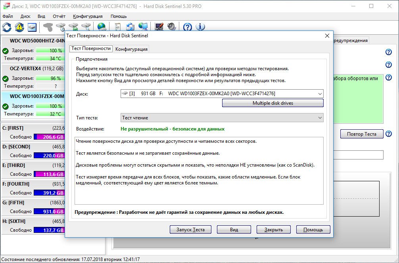Screen dimensions: 399x263
Task: Click the refresh icon with yellow warning sign
Action: coord(19,27)
